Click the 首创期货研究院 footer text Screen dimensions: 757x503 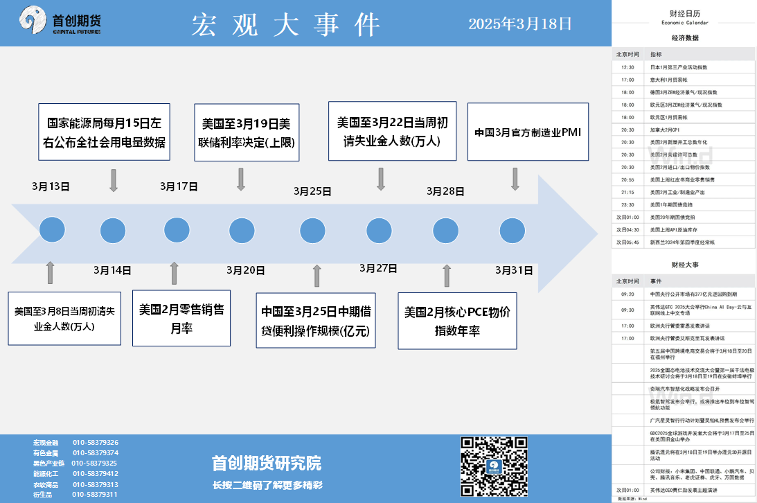pyautogui.click(x=267, y=464)
